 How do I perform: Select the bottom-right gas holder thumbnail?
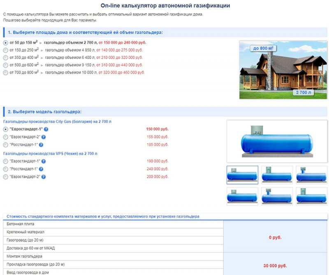click(311, 196)
